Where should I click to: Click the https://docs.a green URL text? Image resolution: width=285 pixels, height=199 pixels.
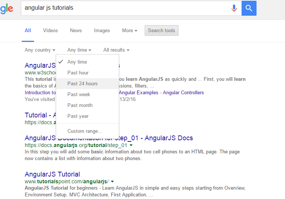click(40, 122)
